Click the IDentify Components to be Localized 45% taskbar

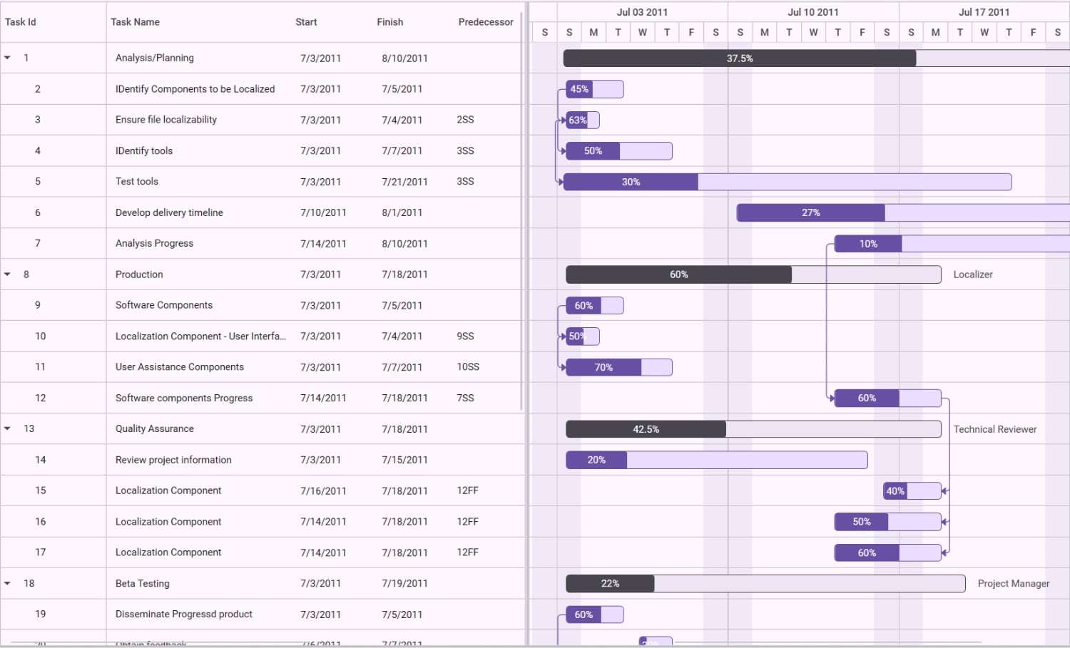[x=595, y=89]
